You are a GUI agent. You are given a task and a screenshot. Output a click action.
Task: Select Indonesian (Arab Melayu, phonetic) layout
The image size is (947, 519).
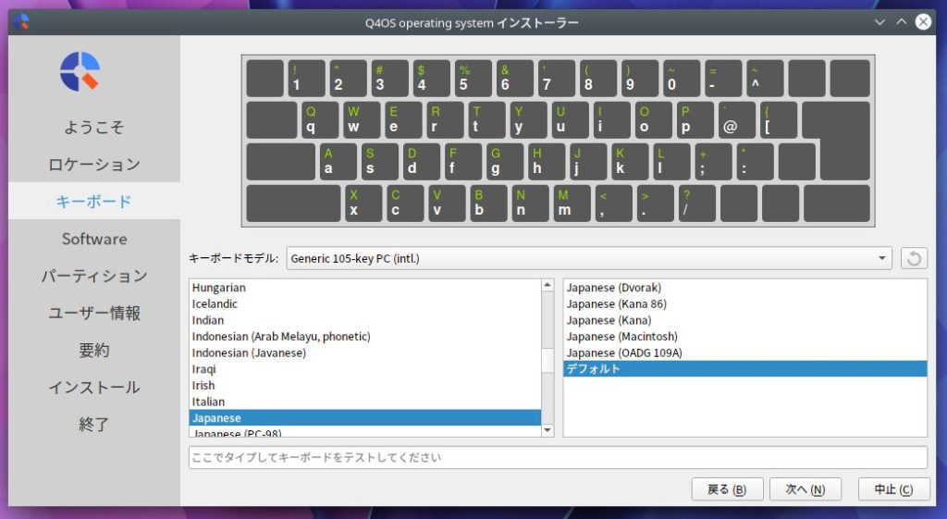tap(364, 337)
